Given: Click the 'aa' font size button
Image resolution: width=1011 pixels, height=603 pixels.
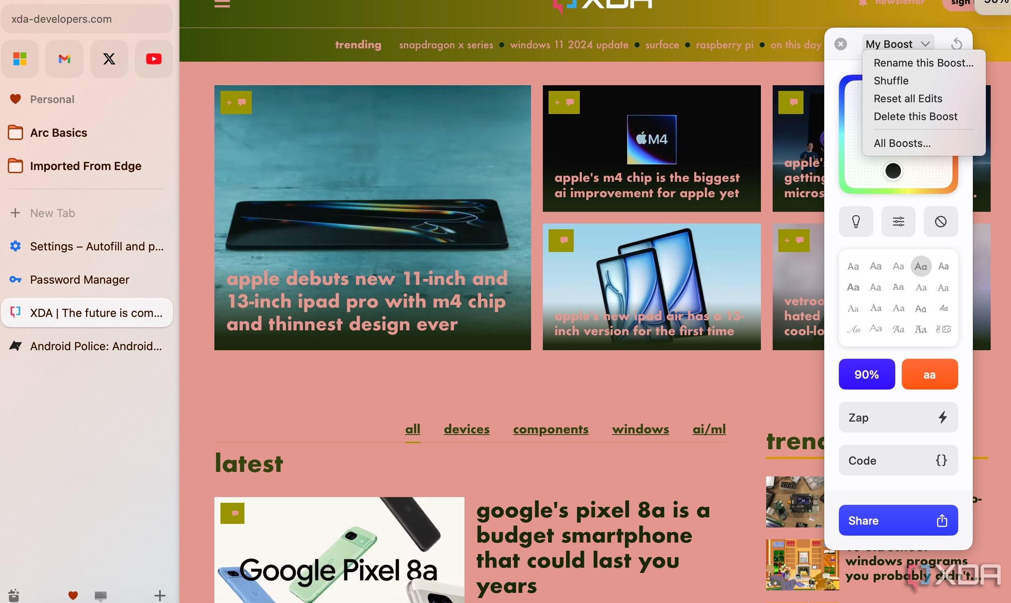Looking at the screenshot, I should point(929,374).
